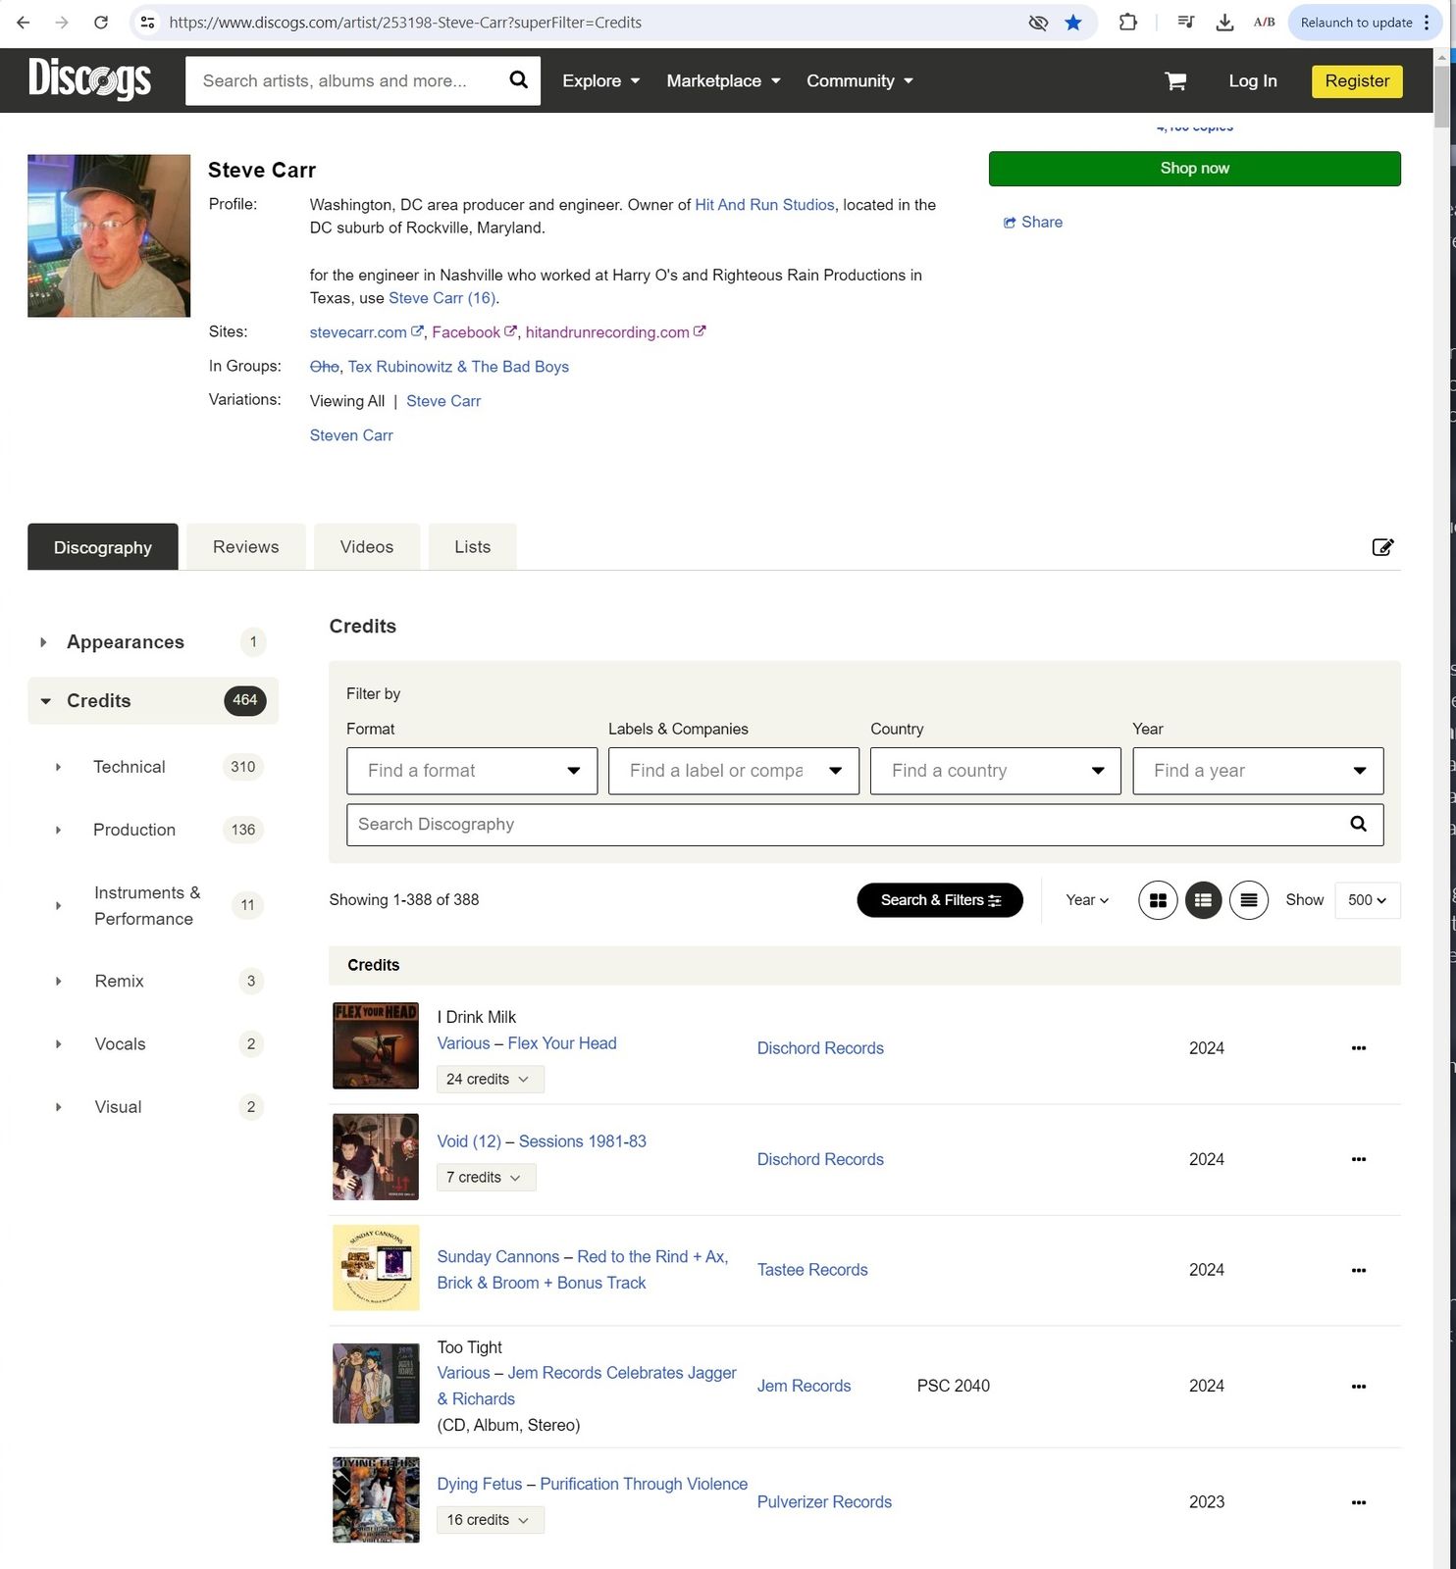Click the Search Discography magnifier icon
Screen dimensions: 1456x1569
pyautogui.click(x=1358, y=825)
